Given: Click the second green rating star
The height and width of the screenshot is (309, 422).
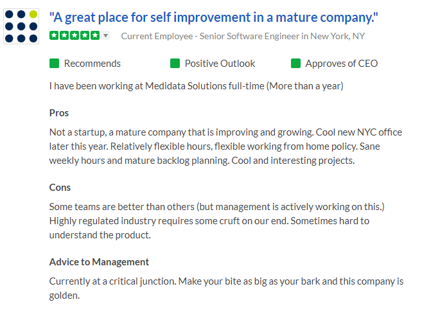Looking at the screenshot, I should point(64,35).
